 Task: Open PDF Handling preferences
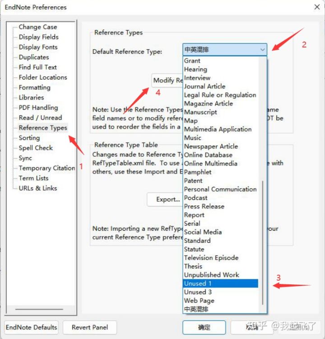[38, 108]
